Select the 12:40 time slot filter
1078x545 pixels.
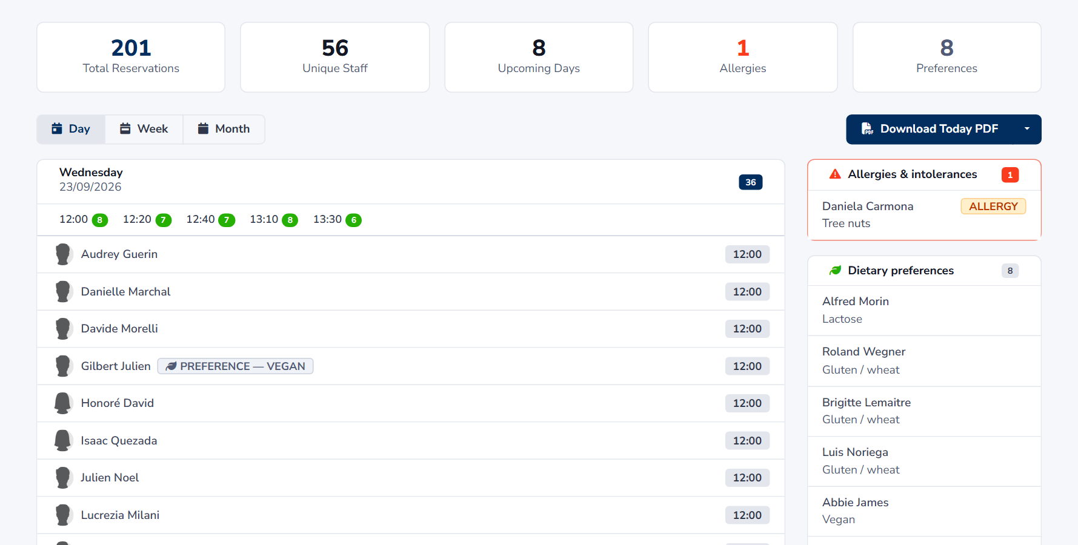[210, 219]
